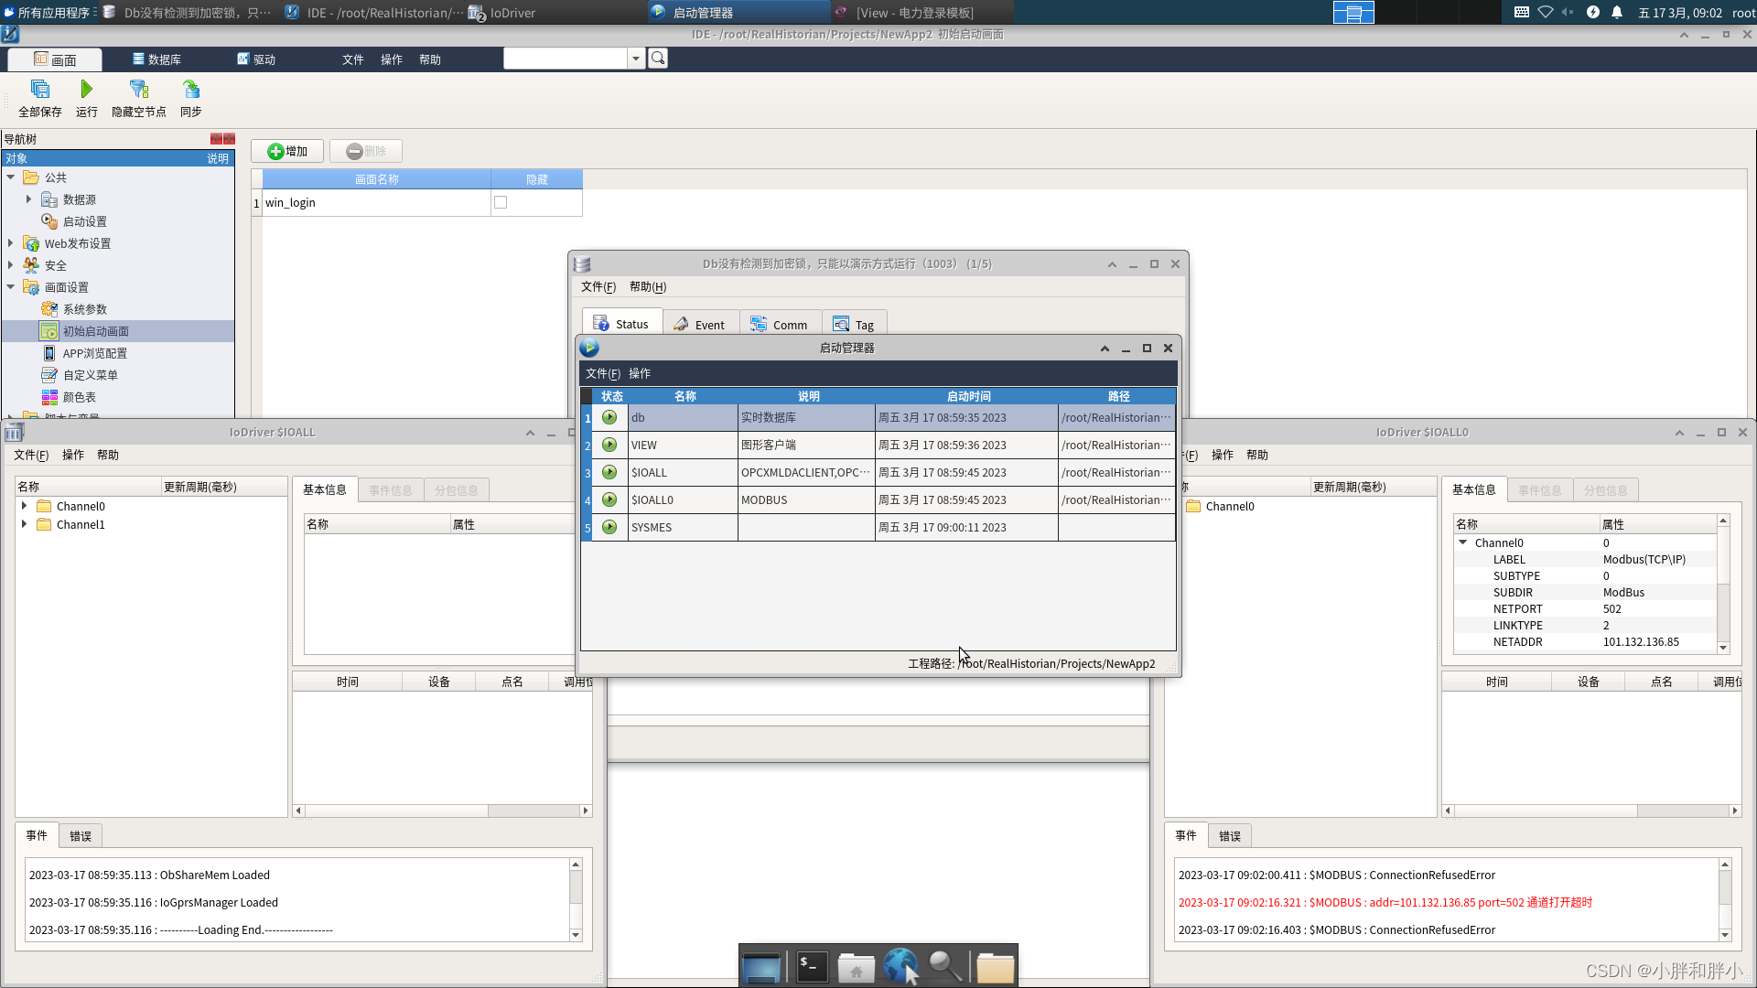Collapse the Channel0 properties node
This screenshot has width=1757, height=988.
click(1462, 542)
